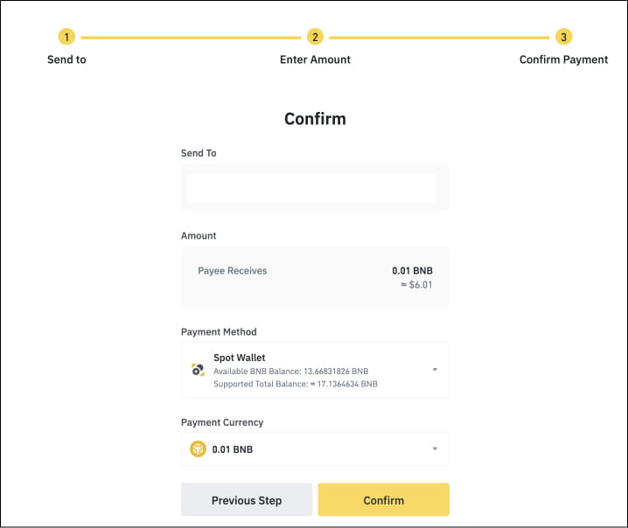Click the Payee Receives label

coord(233,271)
